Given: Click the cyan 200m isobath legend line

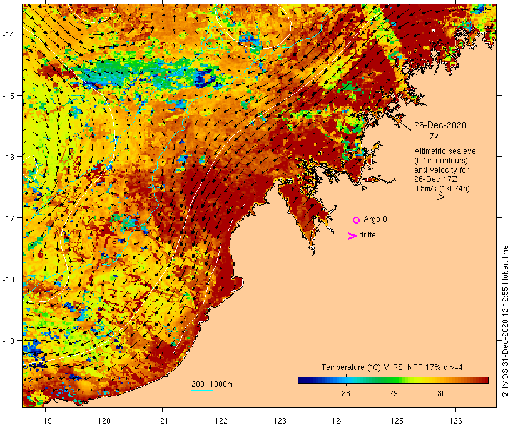Looking at the screenshot, I should [202, 390].
